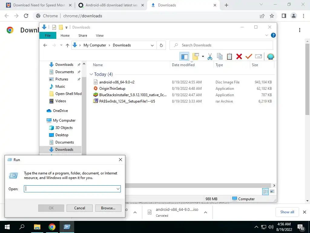Open the view settings dropdown arrow
The image size is (310, 233).
pos(203,56)
